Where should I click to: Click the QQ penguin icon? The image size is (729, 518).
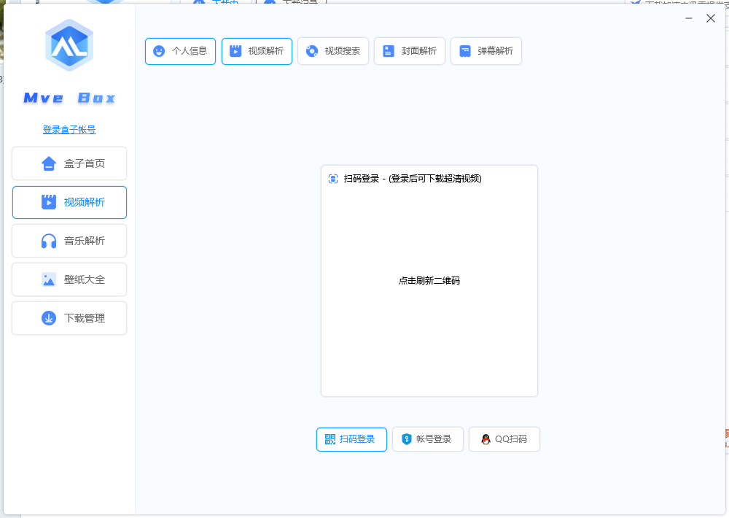point(486,439)
